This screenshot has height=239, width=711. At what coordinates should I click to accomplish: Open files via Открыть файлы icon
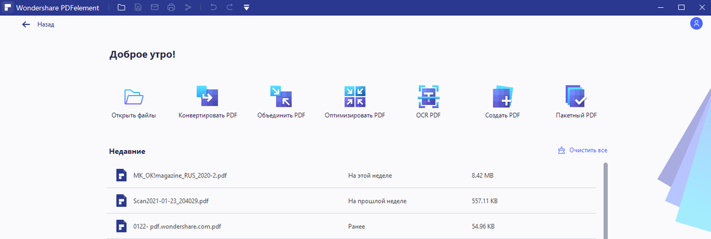click(x=134, y=97)
